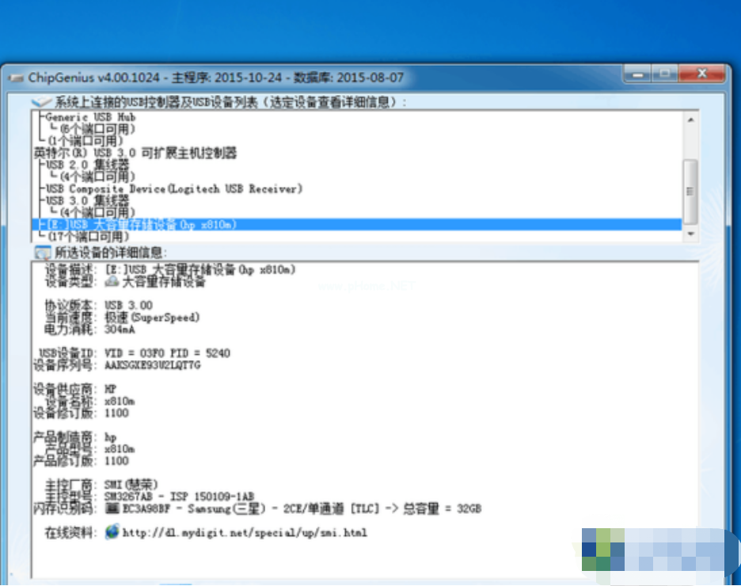This screenshot has height=586, width=741.
Task: Click the VID = 03F0 PID = 5240 text
Action: [167, 353]
